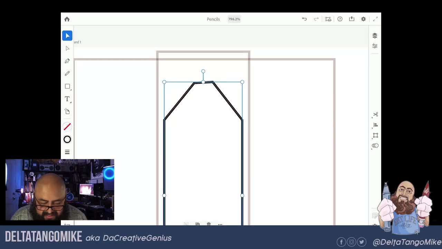
Task: Open the Properties panel sliders icon
Action: pyautogui.click(x=375, y=46)
